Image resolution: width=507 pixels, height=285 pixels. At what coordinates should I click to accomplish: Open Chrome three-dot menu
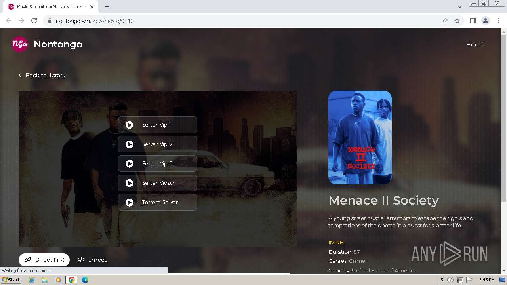tap(499, 21)
